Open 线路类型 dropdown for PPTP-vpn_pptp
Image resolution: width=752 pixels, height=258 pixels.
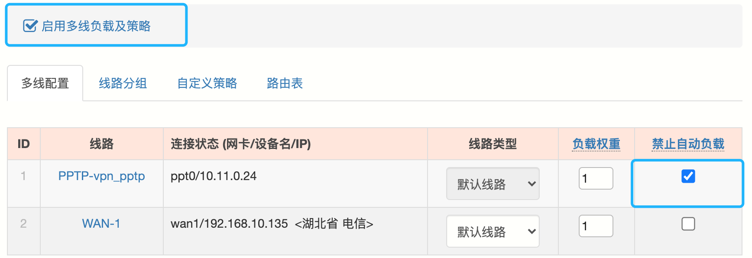tap(493, 184)
